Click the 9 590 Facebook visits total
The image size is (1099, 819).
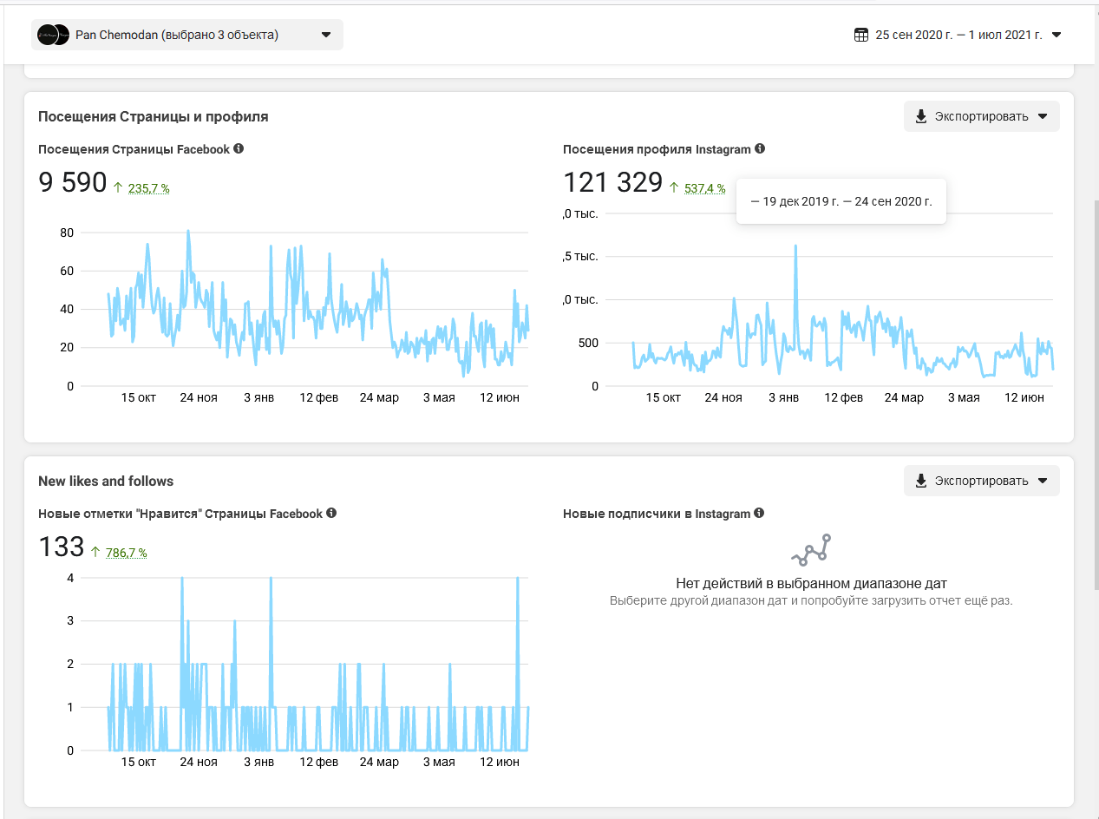point(72,183)
